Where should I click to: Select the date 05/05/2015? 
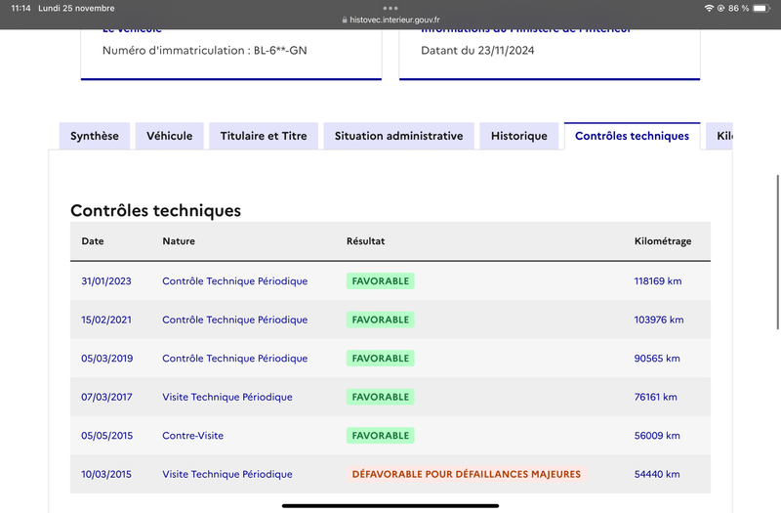pos(107,436)
